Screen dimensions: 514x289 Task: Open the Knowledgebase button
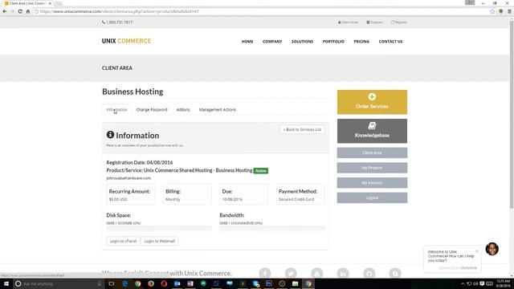coord(372,131)
